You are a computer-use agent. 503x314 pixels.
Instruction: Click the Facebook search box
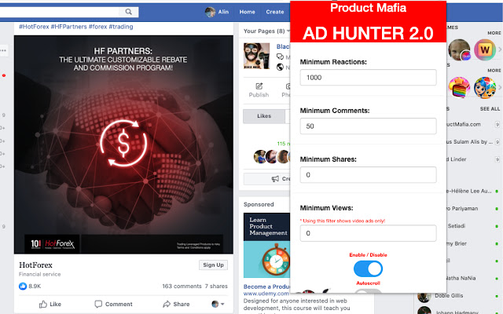(x=60, y=12)
